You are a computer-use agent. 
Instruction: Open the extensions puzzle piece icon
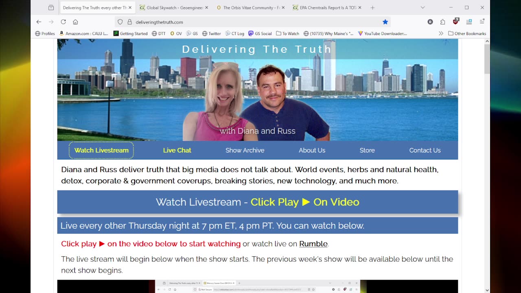point(443,22)
